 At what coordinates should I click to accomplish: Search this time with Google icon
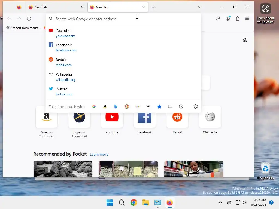tap(94, 106)
